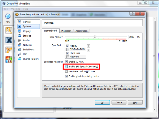Click the Base Memory slider handle
Image resolution: width=159 pixels, height=119 pixels.
coord(95,37)
